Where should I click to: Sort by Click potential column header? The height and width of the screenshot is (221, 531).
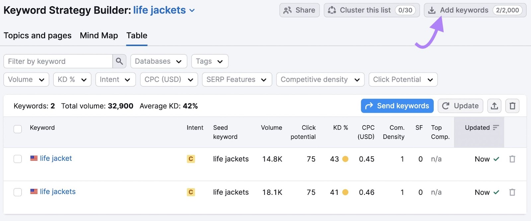click(303, 132)
